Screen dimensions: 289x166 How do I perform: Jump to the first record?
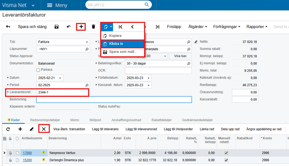click(x=121, y=27)
